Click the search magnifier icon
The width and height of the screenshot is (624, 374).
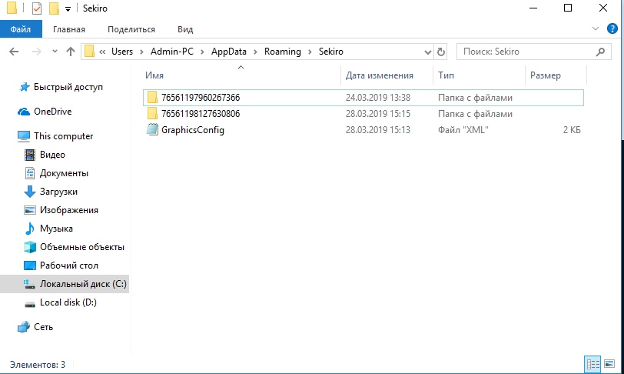click(x=600, y=52)
